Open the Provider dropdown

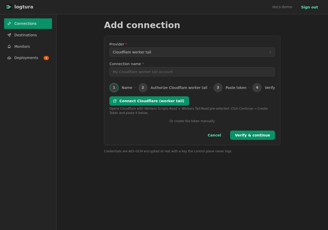click(192, 52)
